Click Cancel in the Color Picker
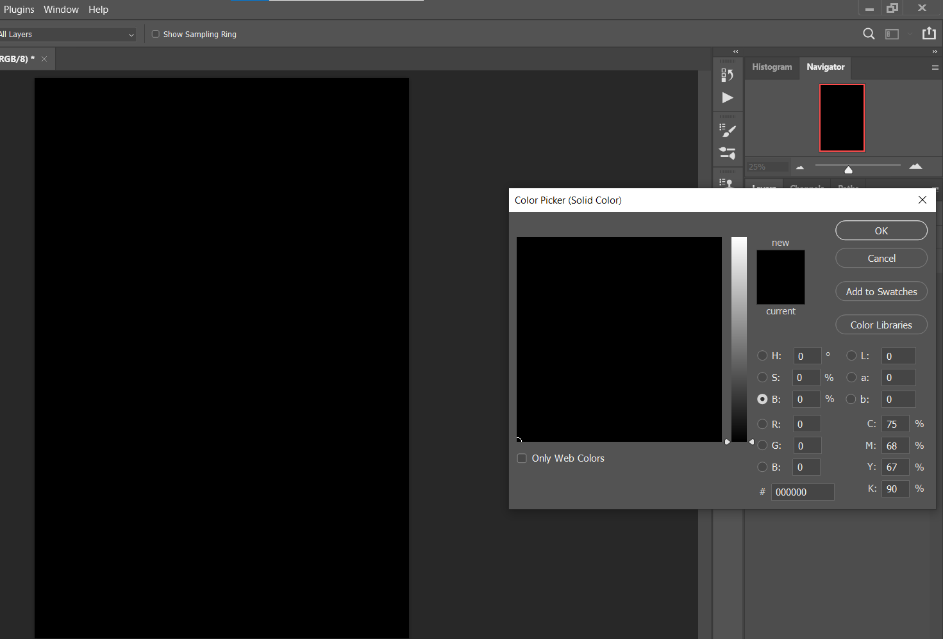 (881, 258)
